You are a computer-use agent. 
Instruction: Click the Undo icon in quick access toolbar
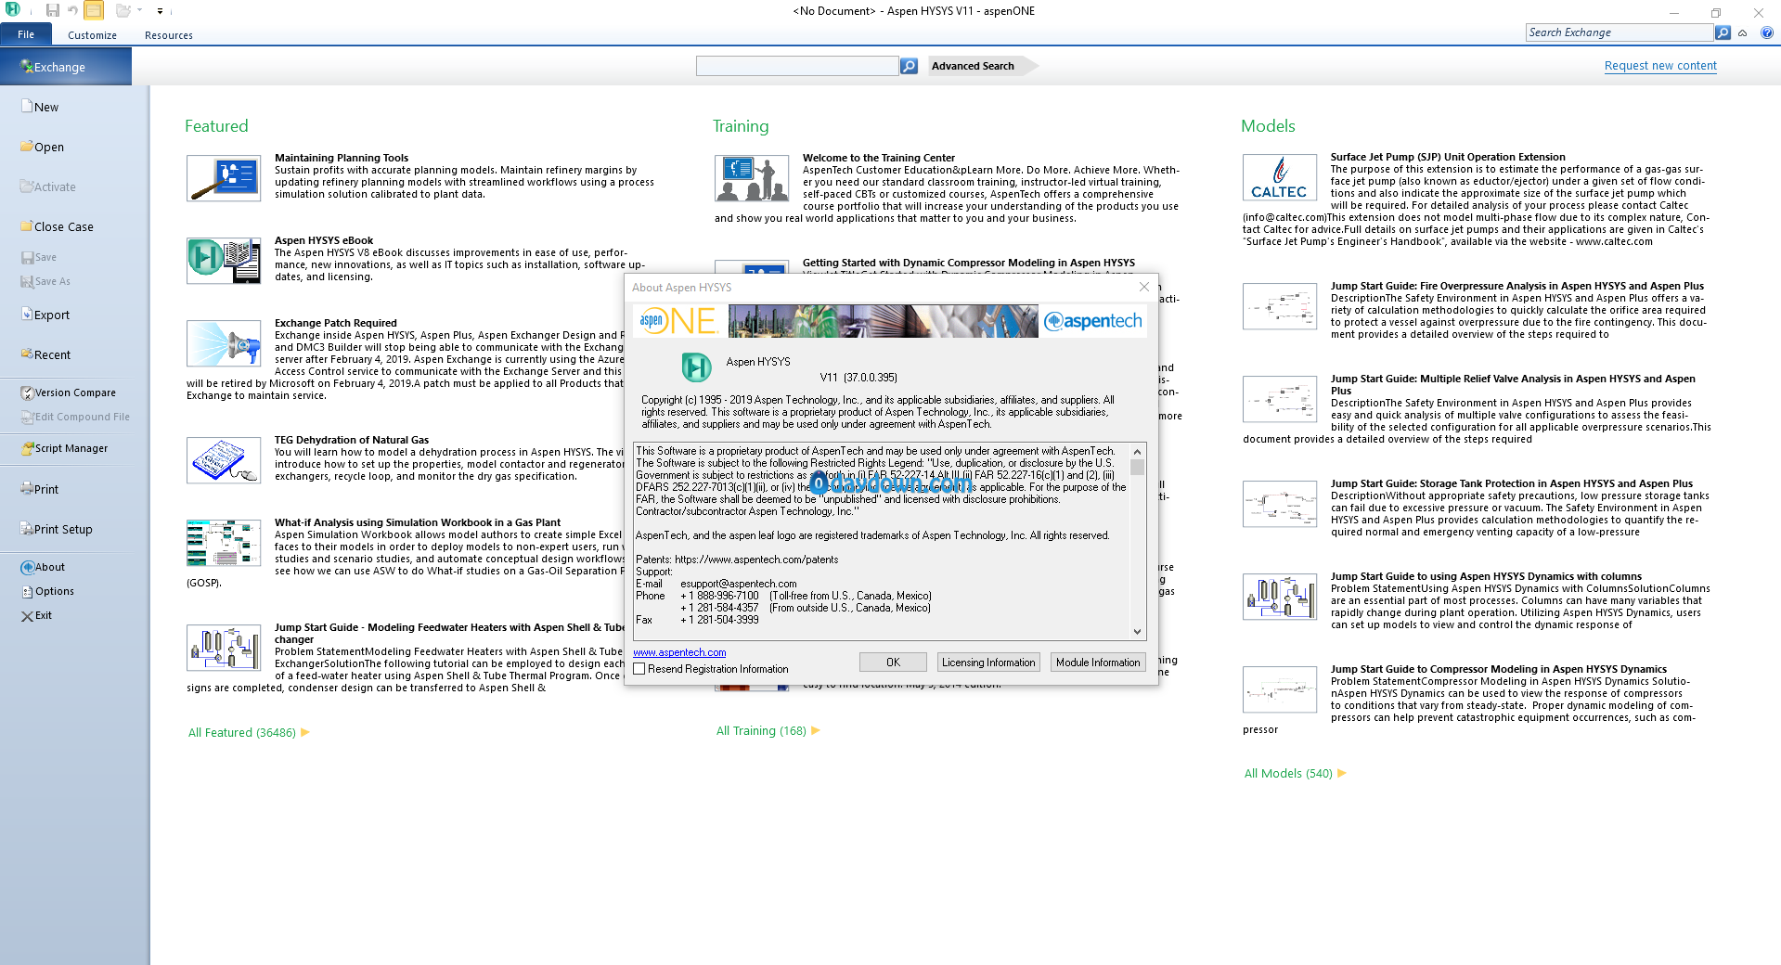pyautogui.click(x=72, y=10)
